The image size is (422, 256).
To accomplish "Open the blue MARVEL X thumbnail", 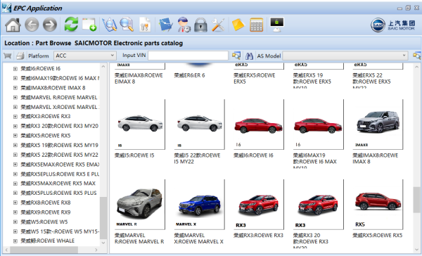I will tap(200, 205).
